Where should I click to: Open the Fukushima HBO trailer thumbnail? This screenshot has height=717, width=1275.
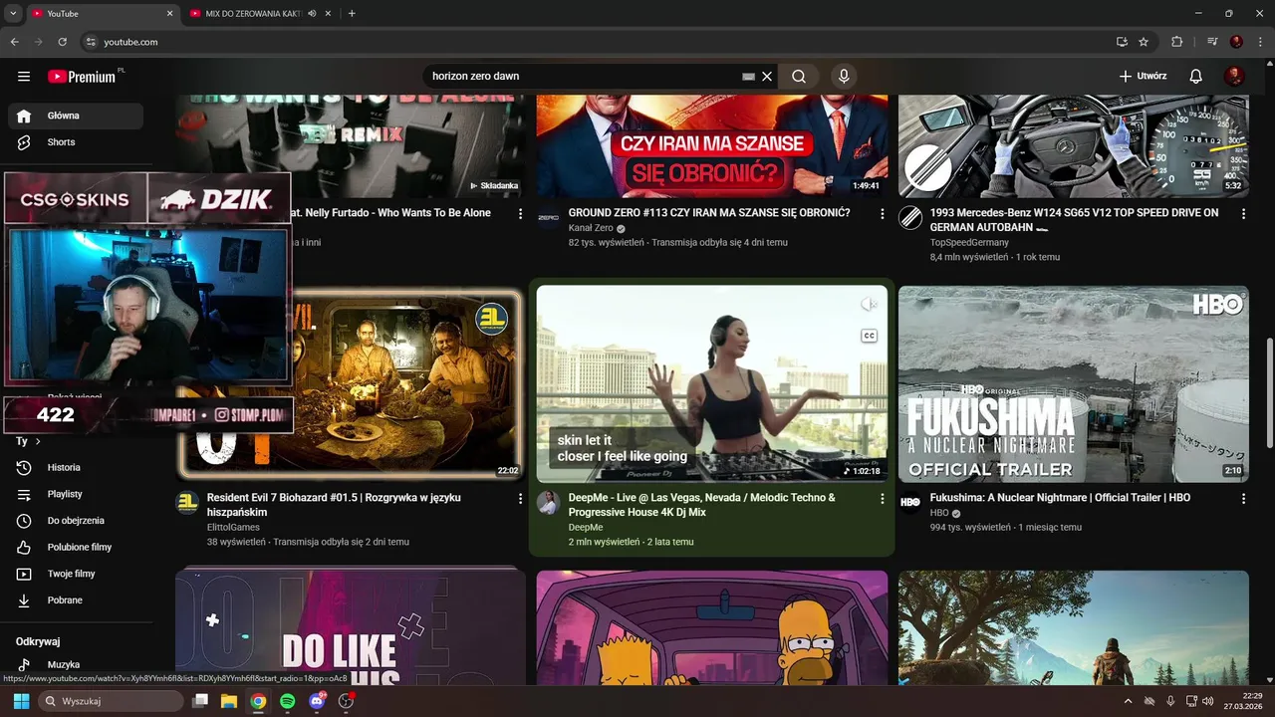coord(1074,384)
